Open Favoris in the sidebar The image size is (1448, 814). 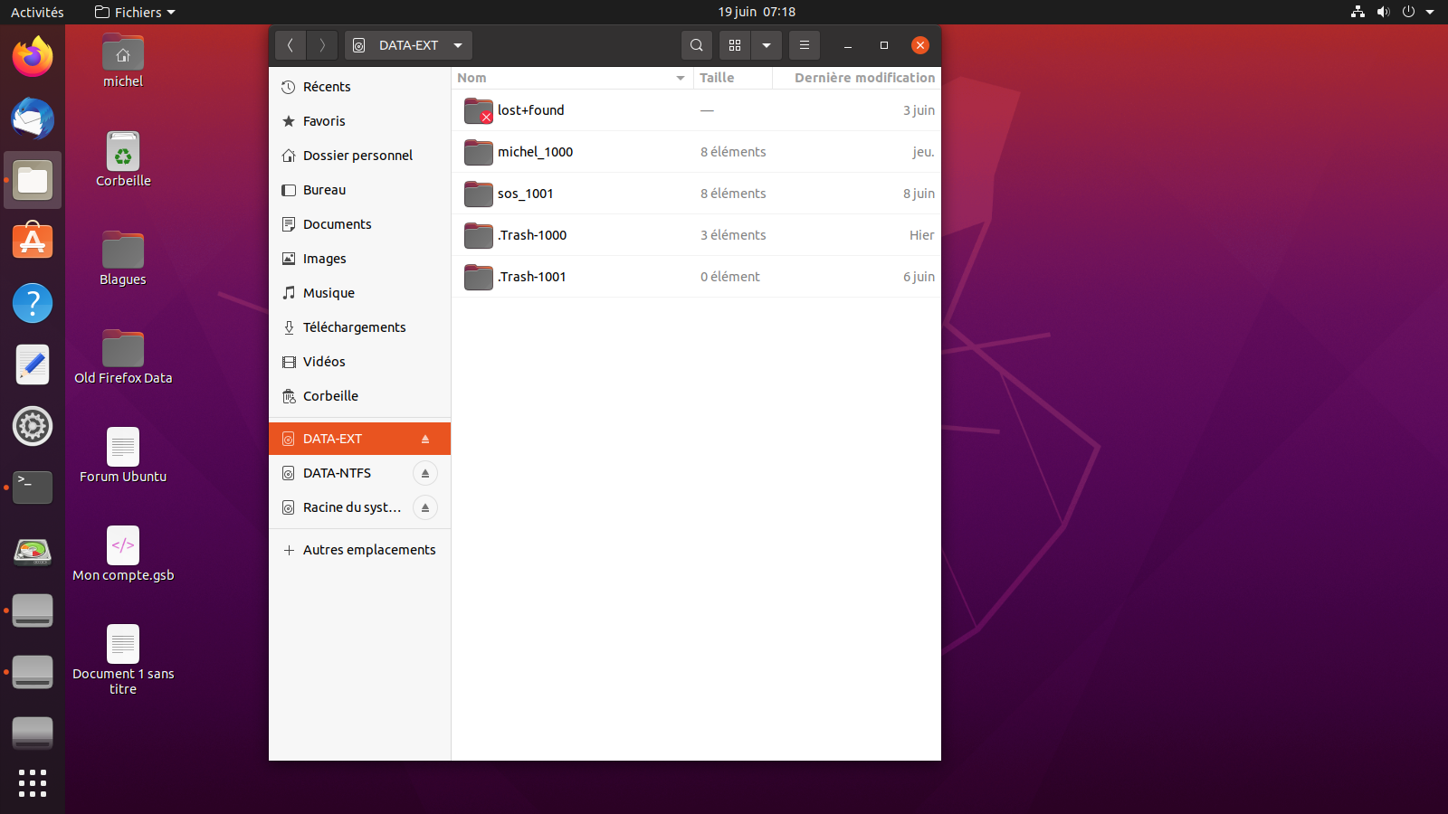point(360,121)
